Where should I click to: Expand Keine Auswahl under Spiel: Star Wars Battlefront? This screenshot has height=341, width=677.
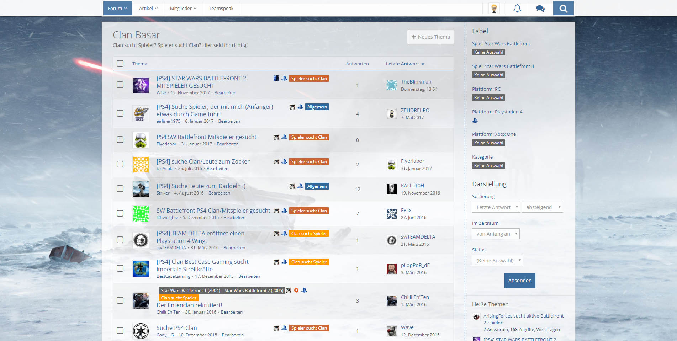[488, 52]
